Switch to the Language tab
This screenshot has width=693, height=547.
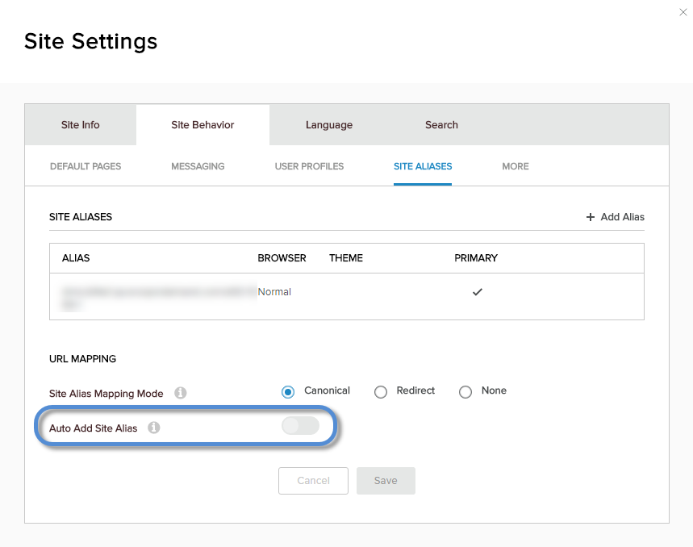pos(328,125)
